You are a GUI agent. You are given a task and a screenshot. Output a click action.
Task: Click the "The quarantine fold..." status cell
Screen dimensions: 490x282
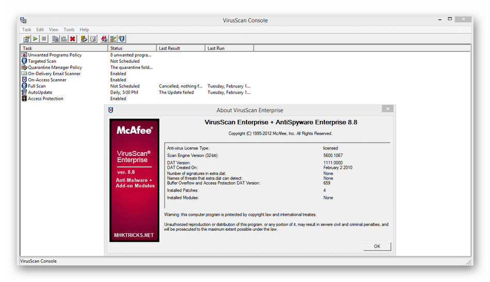[132, 67]
